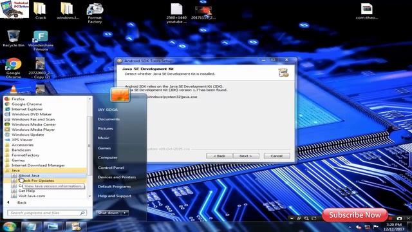Screen dimensions: 412x232
Task: Select the com-theo... desktop file
Action: click(x=367, y=11)
